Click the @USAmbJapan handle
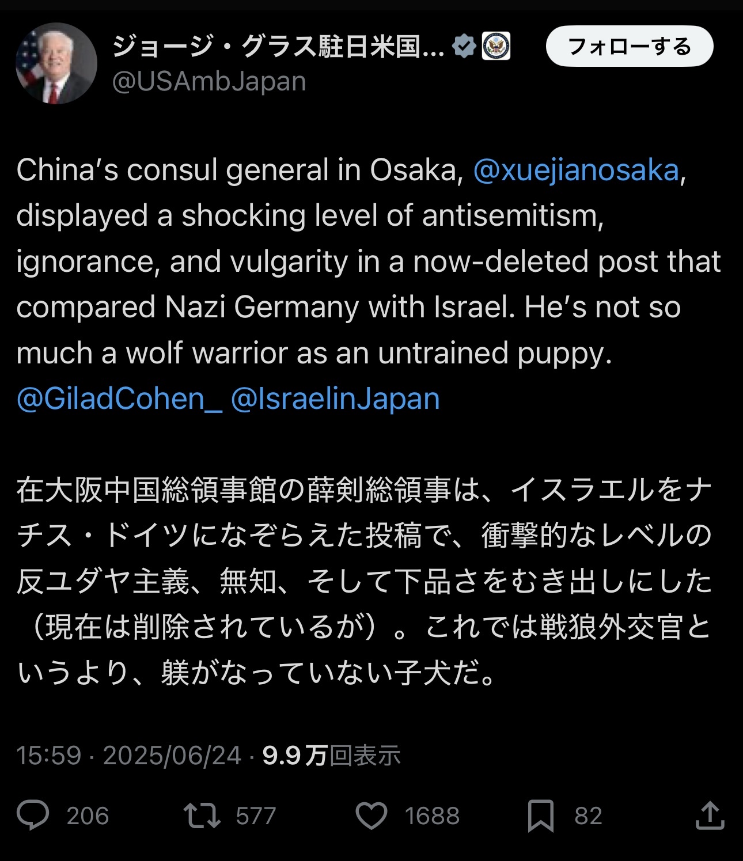This screenshot has height=861, width=743. pyautogui.click(x=209, y=82)
